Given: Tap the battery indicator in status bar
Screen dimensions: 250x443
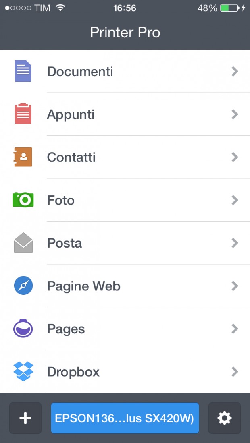Looking at the screenshot, I should (x=230, y=8).
